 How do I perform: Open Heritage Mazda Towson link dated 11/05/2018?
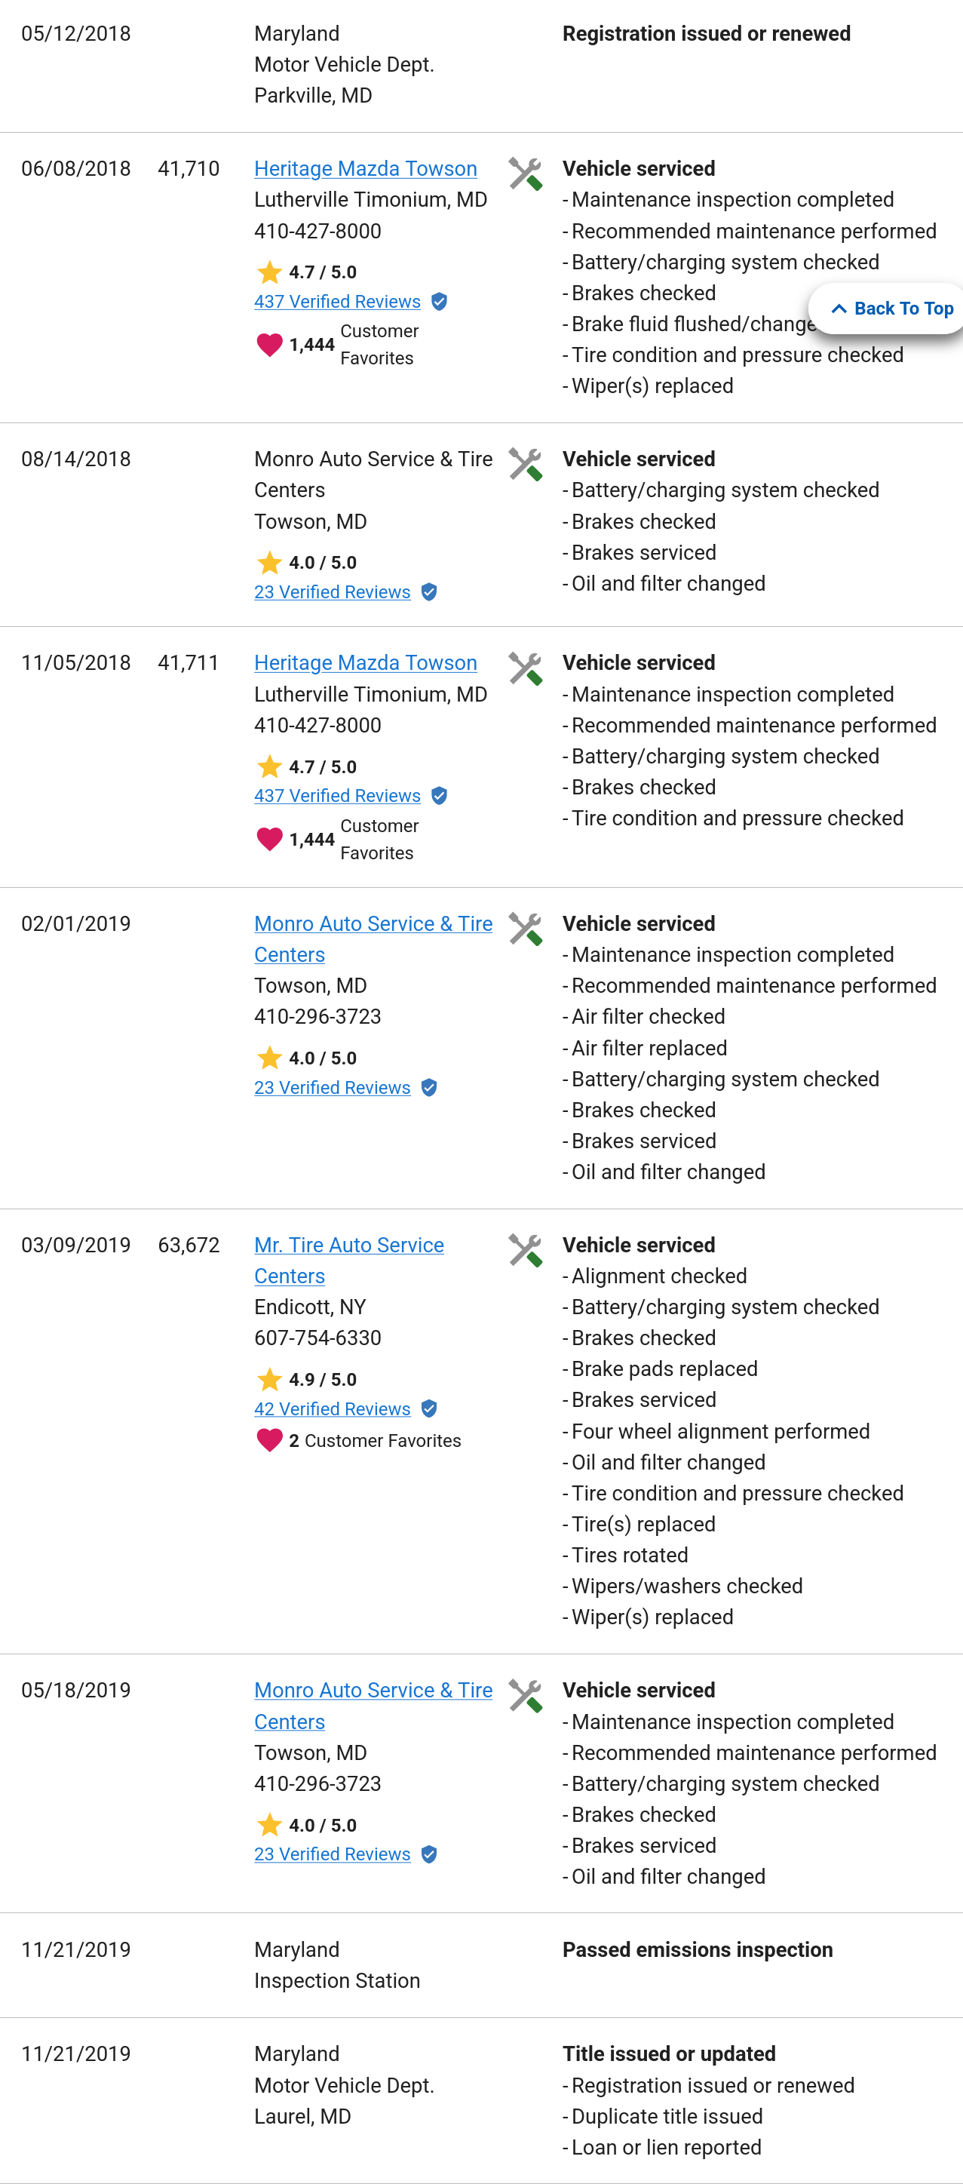(x=365, y=663)
